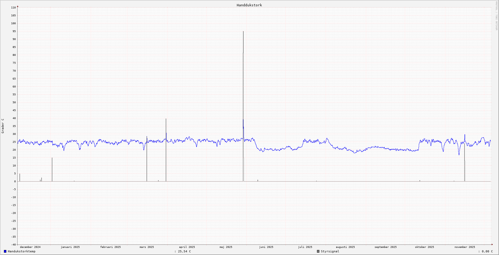Click the 25,54 C current temperature value
Screen dimensions: 499x255
pyautogui.click(x=184, y=251)
